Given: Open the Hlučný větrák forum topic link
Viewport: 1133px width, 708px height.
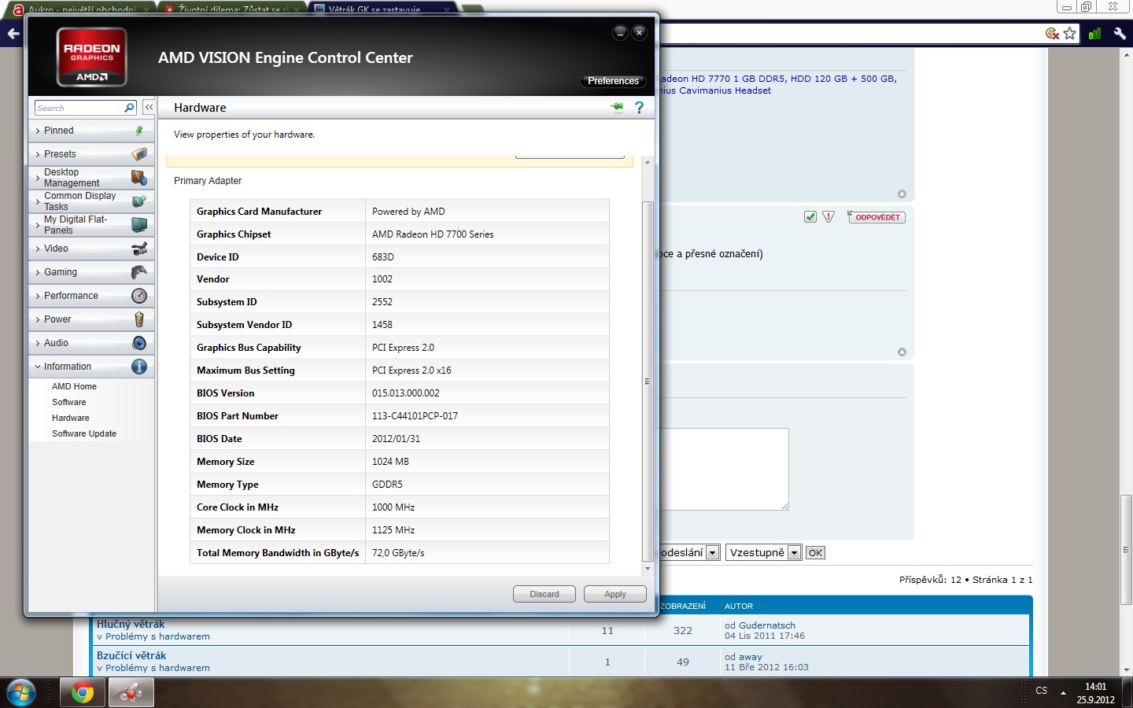Looking at the screenshot, I should coord(131,625).
